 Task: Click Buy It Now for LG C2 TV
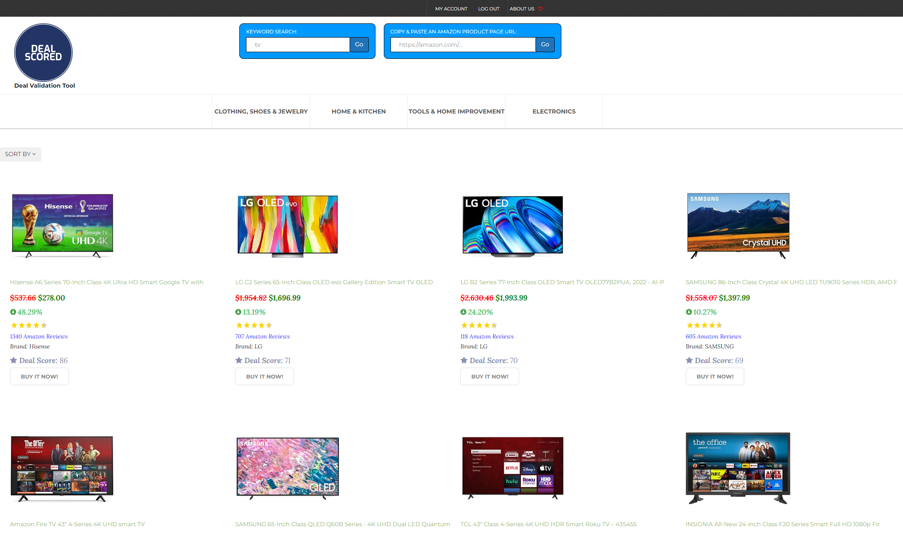[x=264, y=376]
